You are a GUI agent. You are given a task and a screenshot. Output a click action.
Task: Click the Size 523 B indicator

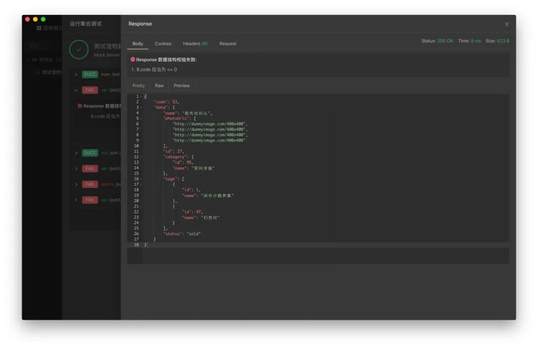click(498, 41)
